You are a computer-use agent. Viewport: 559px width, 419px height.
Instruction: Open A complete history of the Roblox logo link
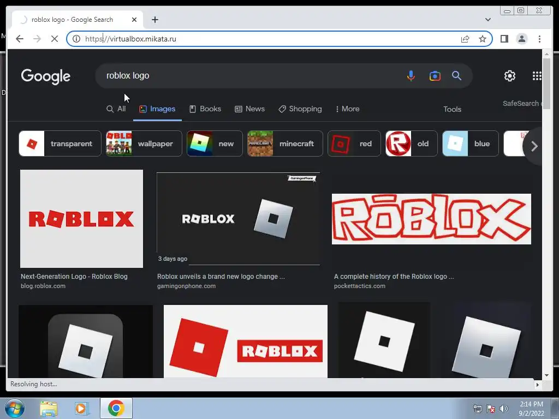394,276
